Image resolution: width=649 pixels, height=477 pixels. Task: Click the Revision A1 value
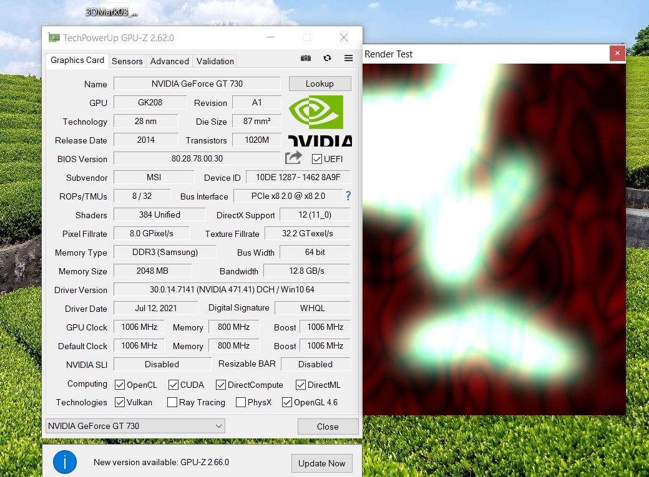pos(256,102)
